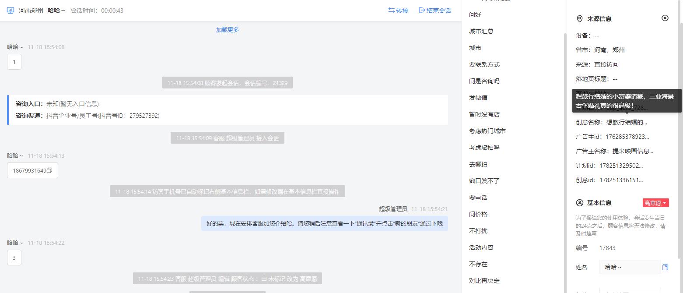The height and width of the screenshot is (293, 683).
Task: Select quick reply 去哪拍
Action: coord(478,164)
